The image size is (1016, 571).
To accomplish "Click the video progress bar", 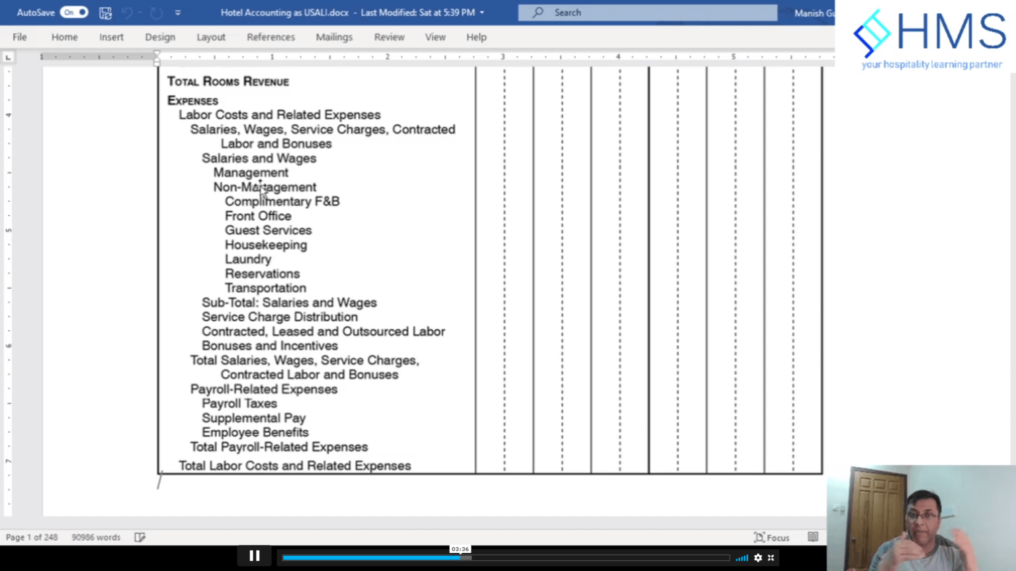I will pyautogui.click(x=505, y=558).
